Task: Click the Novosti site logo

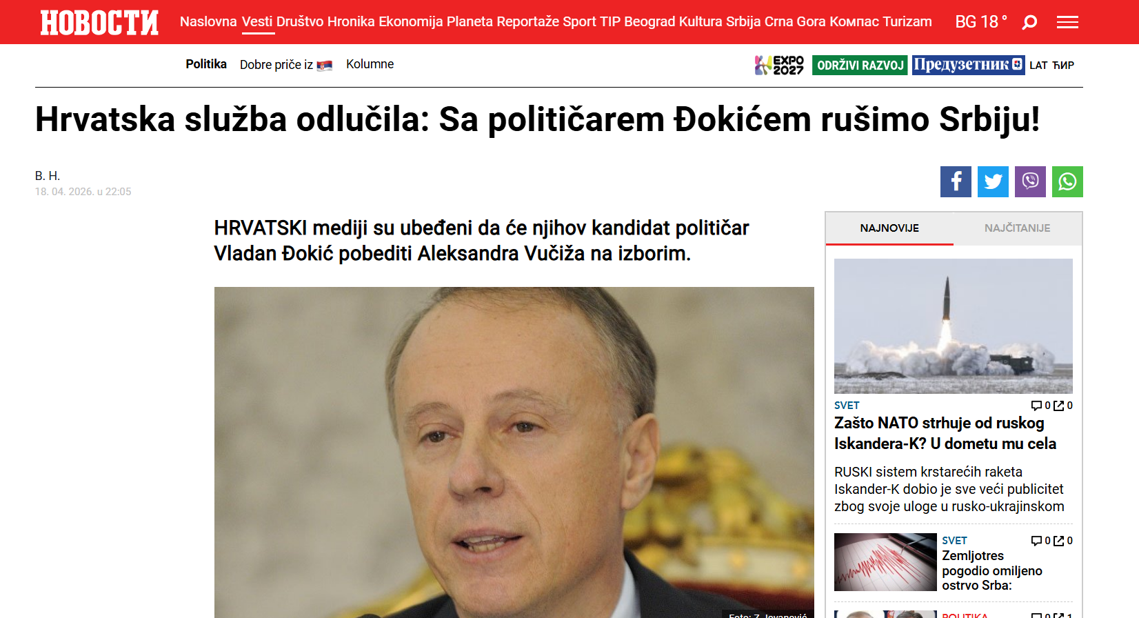Action: pos(99,23)
